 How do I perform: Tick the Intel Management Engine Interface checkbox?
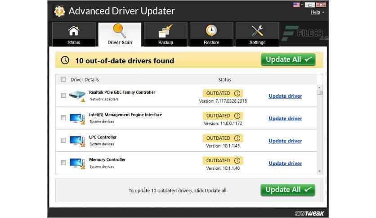point(63,118)
